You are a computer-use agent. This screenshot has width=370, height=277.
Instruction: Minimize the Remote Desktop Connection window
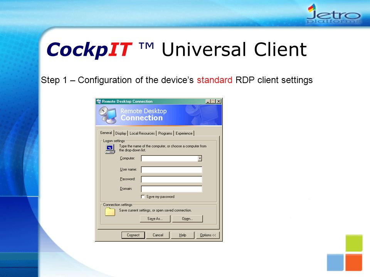(208, 101)
